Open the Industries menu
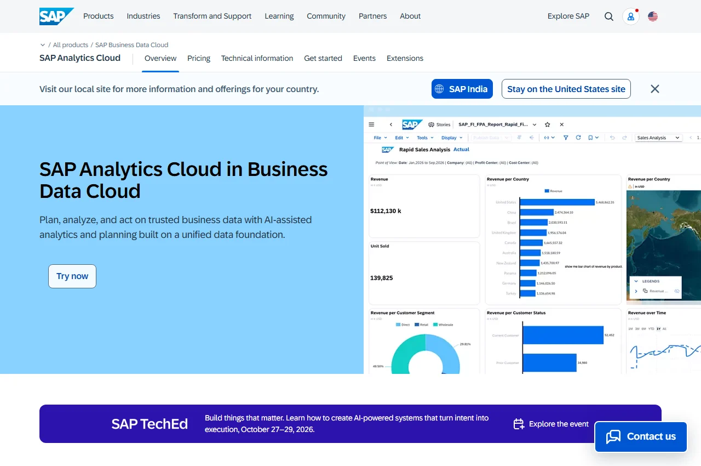 pyautogui.click(x=143, y=16)
